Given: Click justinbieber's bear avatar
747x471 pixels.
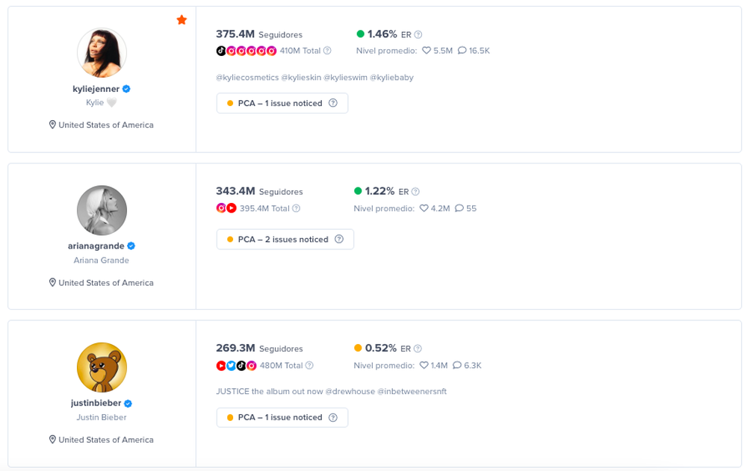Looking at the screenshot, I should pos(102,367).
